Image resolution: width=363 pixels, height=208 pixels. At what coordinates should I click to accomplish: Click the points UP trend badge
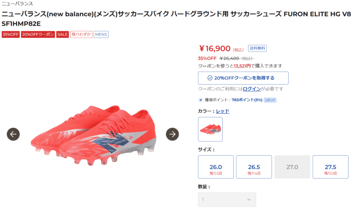pyautogui.click(x=270, y=100)
